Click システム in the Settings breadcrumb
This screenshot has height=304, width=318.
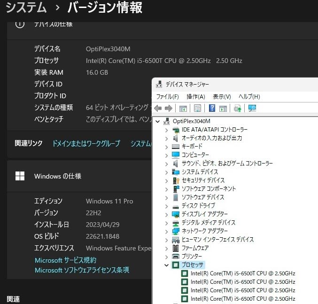click(26, 8)
